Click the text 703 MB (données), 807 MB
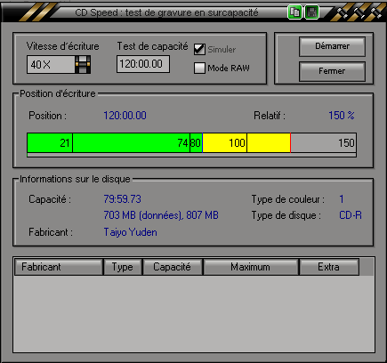 161,215
